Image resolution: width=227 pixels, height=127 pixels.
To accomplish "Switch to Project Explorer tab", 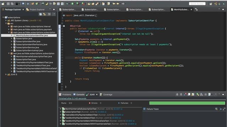I will [35, 10].
